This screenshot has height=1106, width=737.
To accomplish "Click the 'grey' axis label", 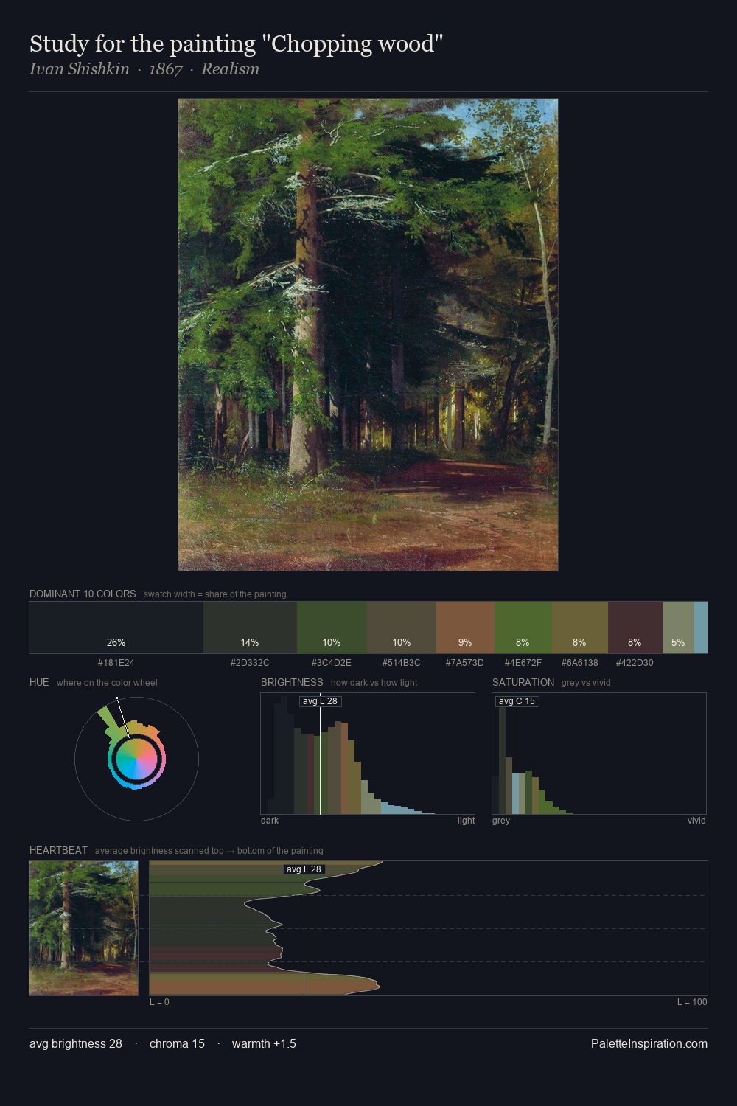I will click(501, 821).
